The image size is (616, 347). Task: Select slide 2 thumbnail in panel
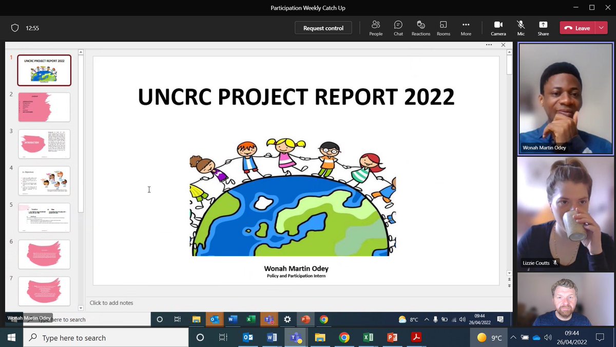pos(44,107)
